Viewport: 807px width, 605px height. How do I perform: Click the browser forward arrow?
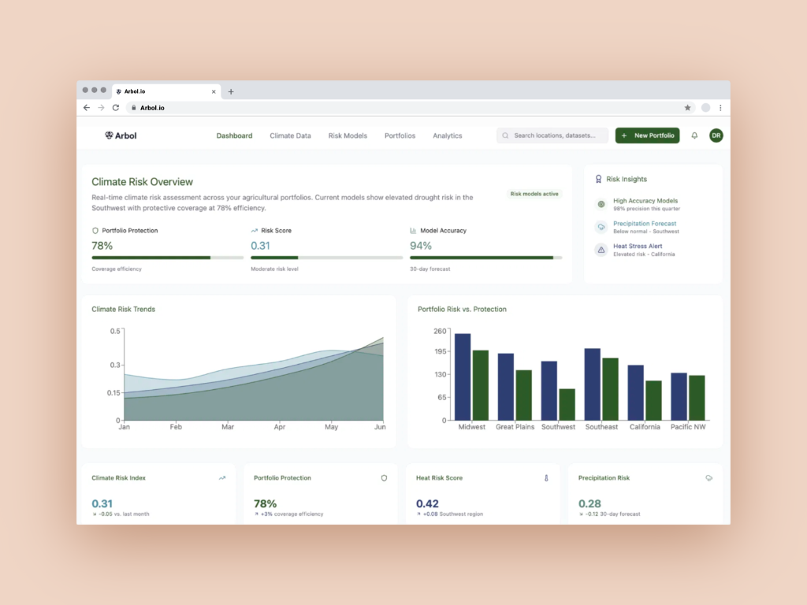point(101,107)
